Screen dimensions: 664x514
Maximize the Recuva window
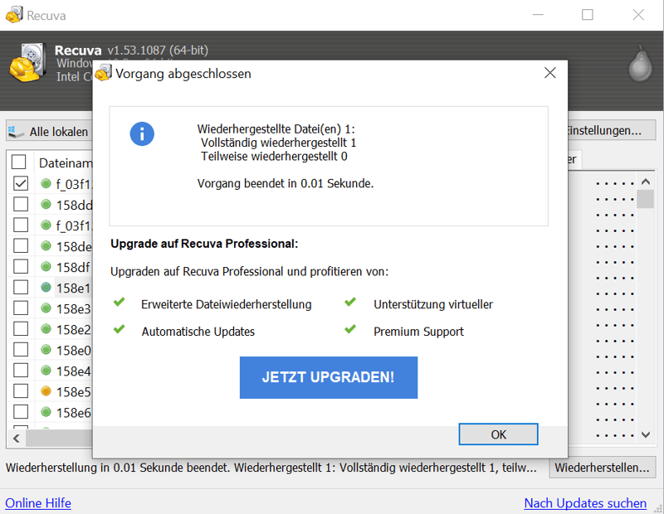[x=588, y=15]
